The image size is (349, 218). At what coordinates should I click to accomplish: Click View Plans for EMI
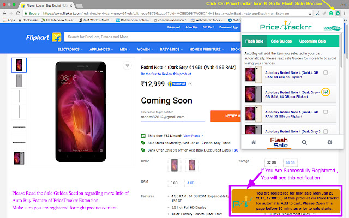193,136
